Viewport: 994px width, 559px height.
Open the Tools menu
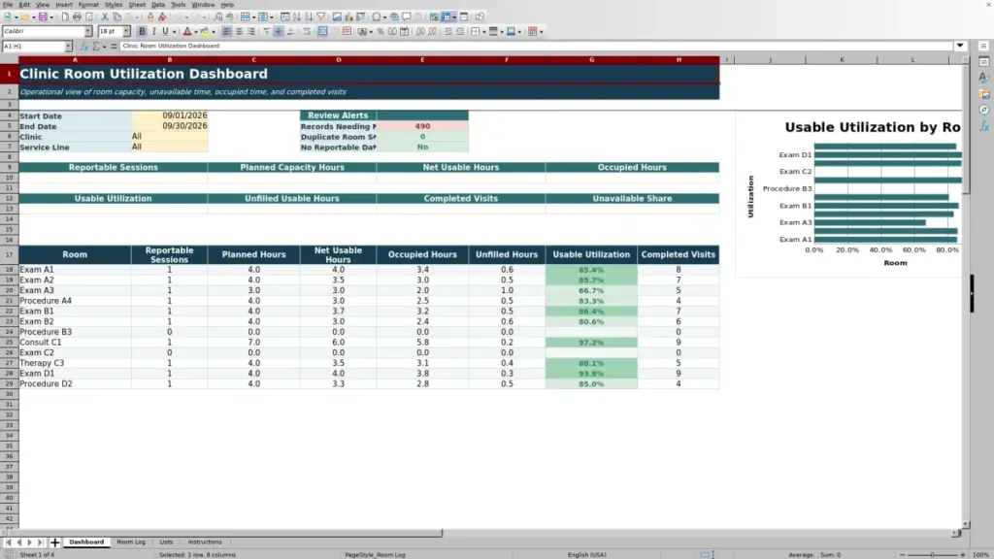[179, 5]
